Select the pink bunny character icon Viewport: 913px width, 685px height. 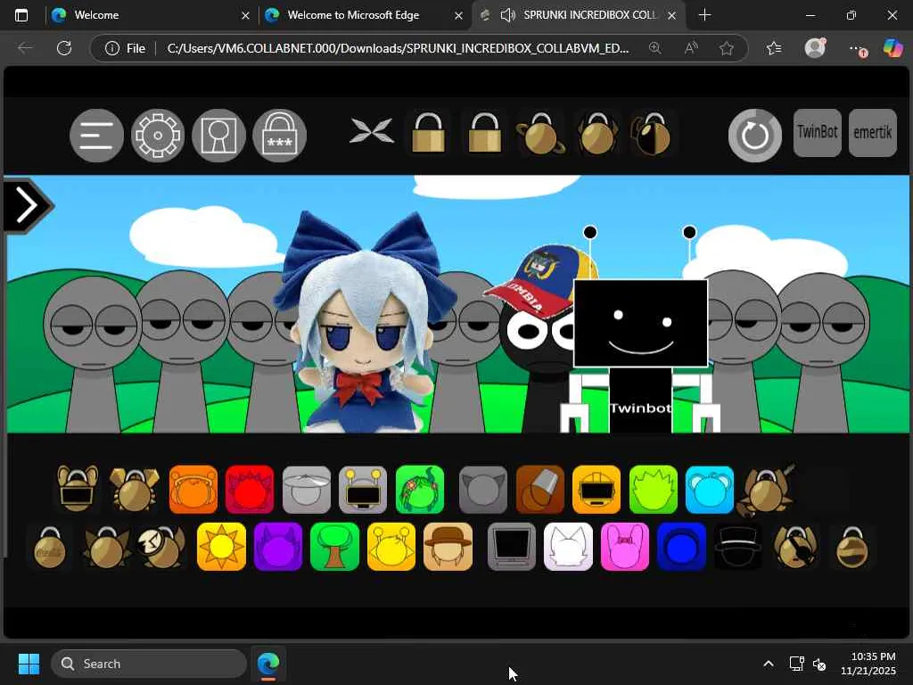pos(625,547)
